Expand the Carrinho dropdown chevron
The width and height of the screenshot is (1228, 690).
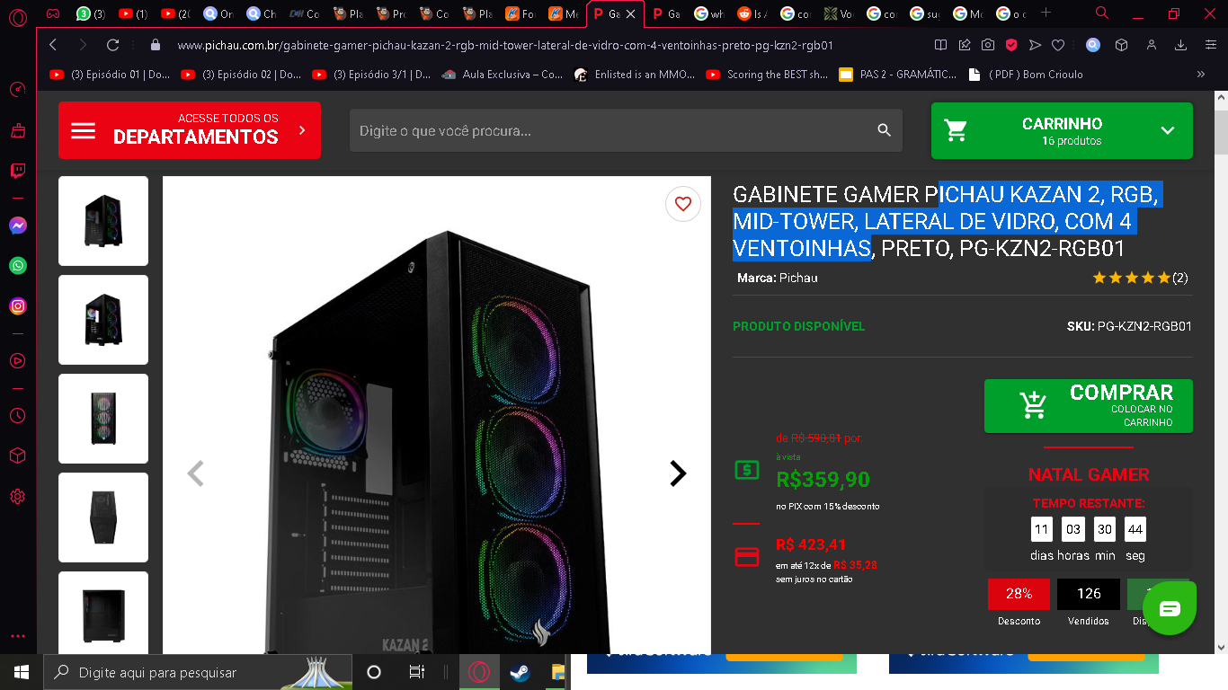(1168, 131)
